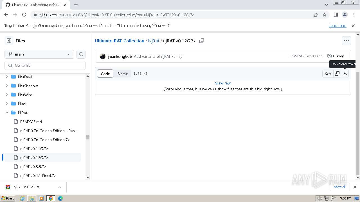Reload the page
The image size is (360, 202).
tap(24, 15)
